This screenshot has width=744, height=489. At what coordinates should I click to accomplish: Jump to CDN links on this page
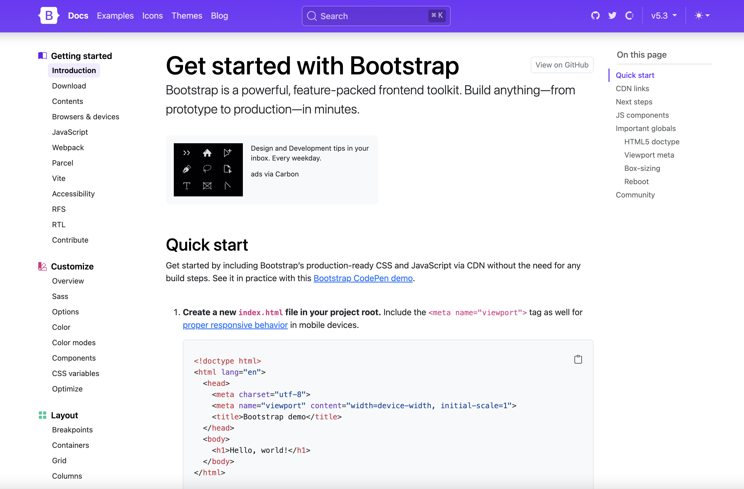pyautogui.click(x=632, y=88)
